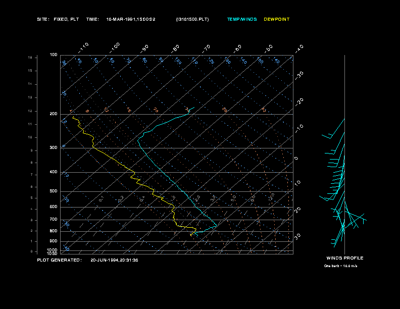Click the (I3161500.PLT) filename text

[192, 19]
